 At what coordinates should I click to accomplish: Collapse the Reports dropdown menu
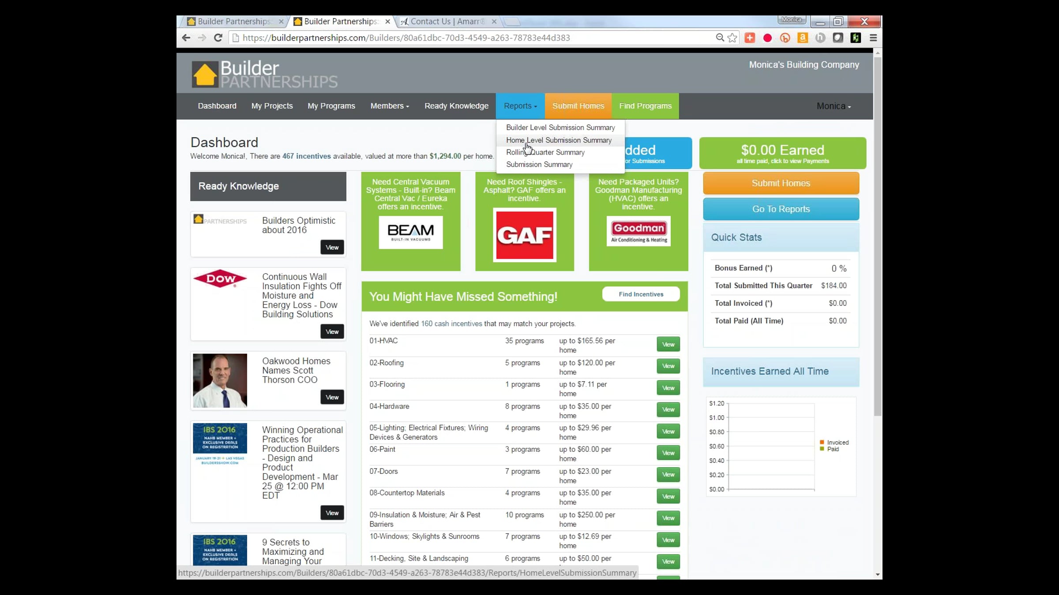point(520,106)
